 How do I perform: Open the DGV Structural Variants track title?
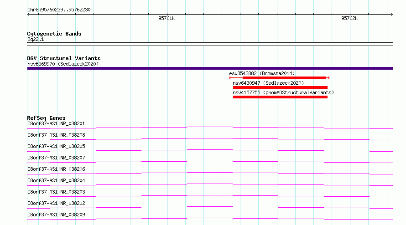tap(64, 58)
